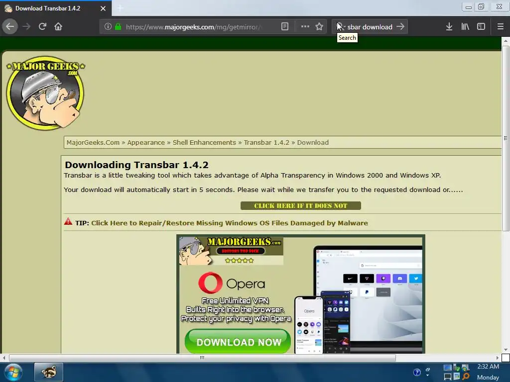Open the Repair/Restore Missing Windows OS Files link
Viewport: 510px width, 382px height.
click(x=229, y=223)
